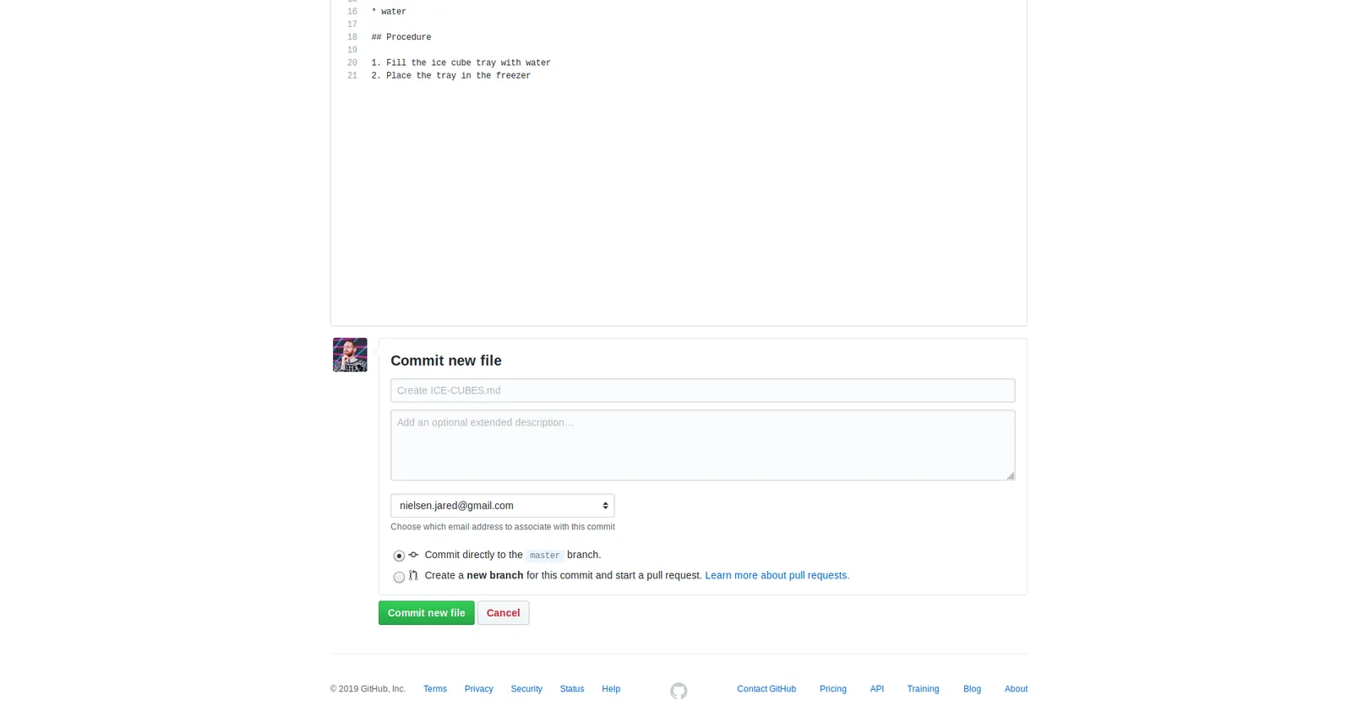Click the textarea resize handle in description box
This screenshot has height=711, width=1352.
tap(1010, 475)
